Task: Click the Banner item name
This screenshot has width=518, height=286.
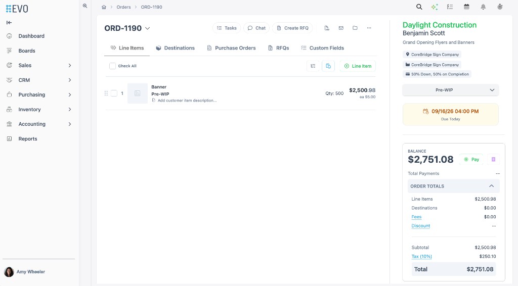Action: tap(159, 87)
